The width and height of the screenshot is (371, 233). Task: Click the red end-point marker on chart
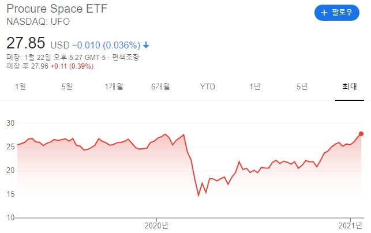(362, 134)
